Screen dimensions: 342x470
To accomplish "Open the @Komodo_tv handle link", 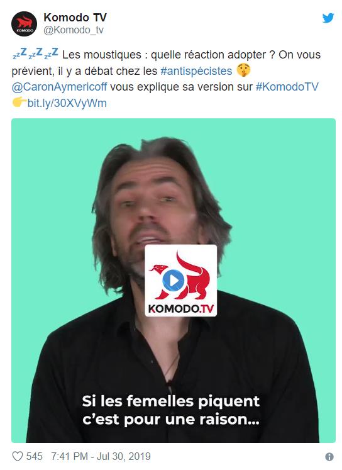I will click(x=74, y=30).
